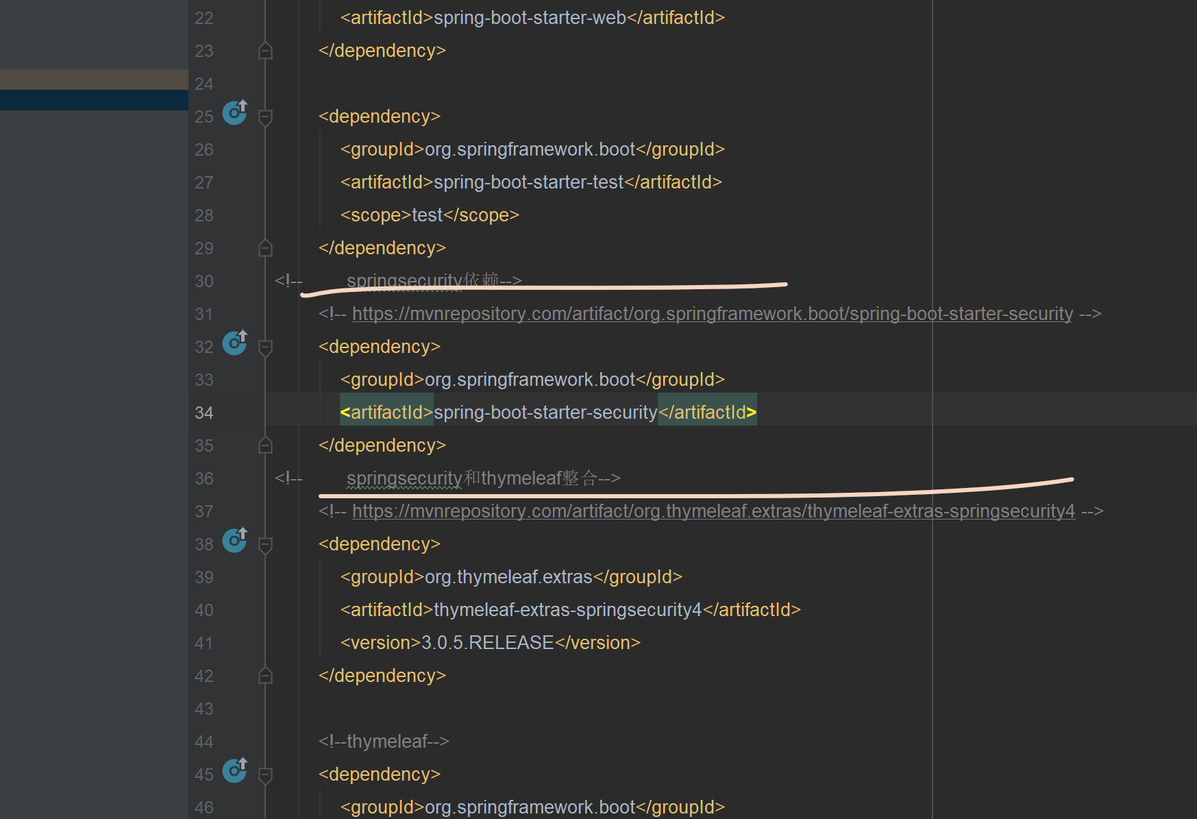Image resolution: width=1197 pixels, height=819 pixels.
Task: Click line number 41 in the gutter
Action: [204, 643]
